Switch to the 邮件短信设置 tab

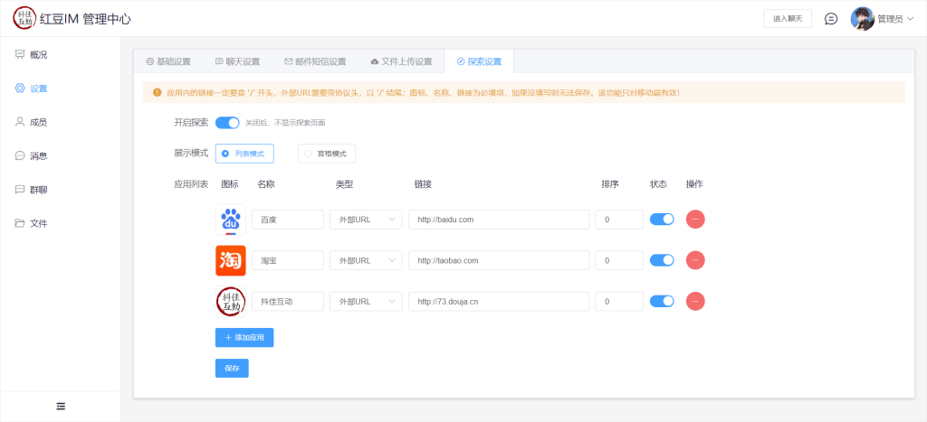coord(315,61)
